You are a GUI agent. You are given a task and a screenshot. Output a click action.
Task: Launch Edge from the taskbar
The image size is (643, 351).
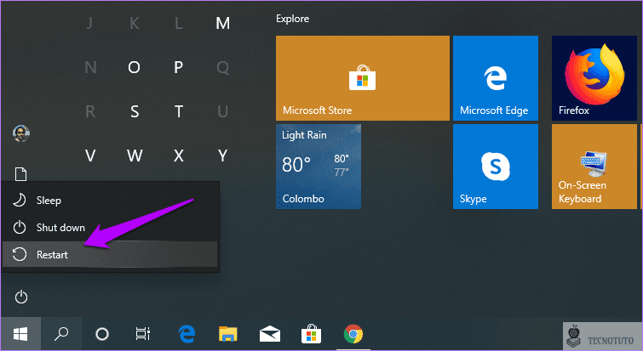(187, 334)
